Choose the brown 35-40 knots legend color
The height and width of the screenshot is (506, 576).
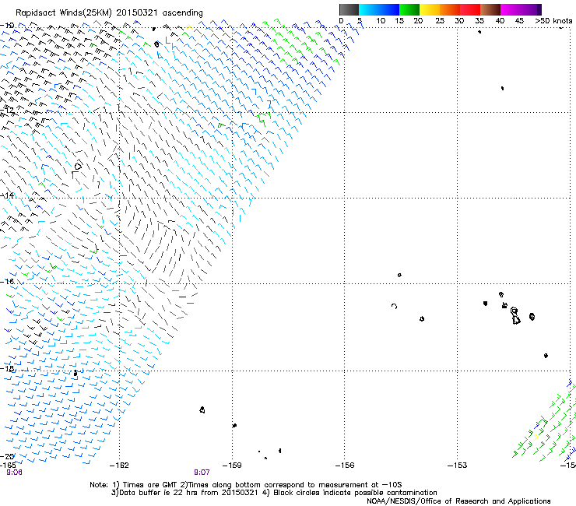point(490,9)
